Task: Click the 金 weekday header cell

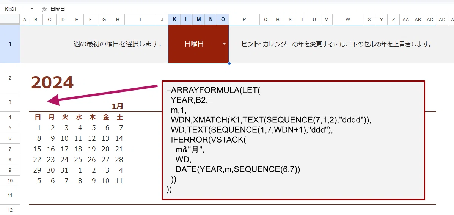Action: point(106,117)
